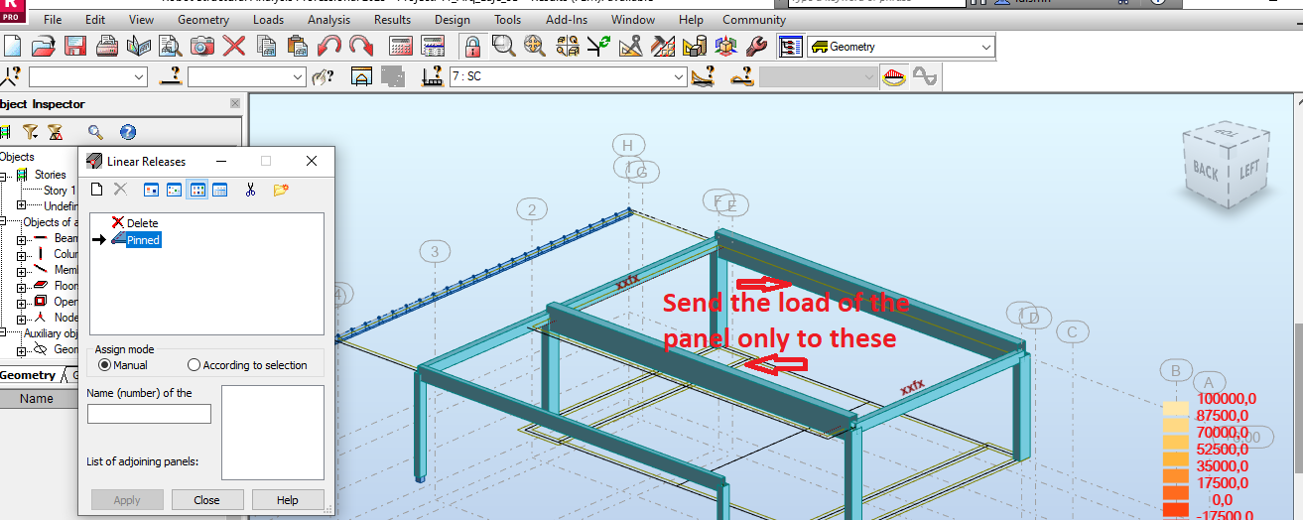Redo the last undone action
Screen dimensions: 1303x520
361,46
